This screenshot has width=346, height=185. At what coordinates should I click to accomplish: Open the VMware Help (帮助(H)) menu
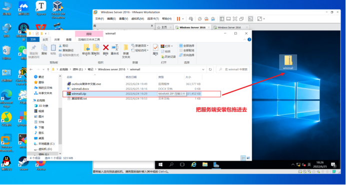166,19
